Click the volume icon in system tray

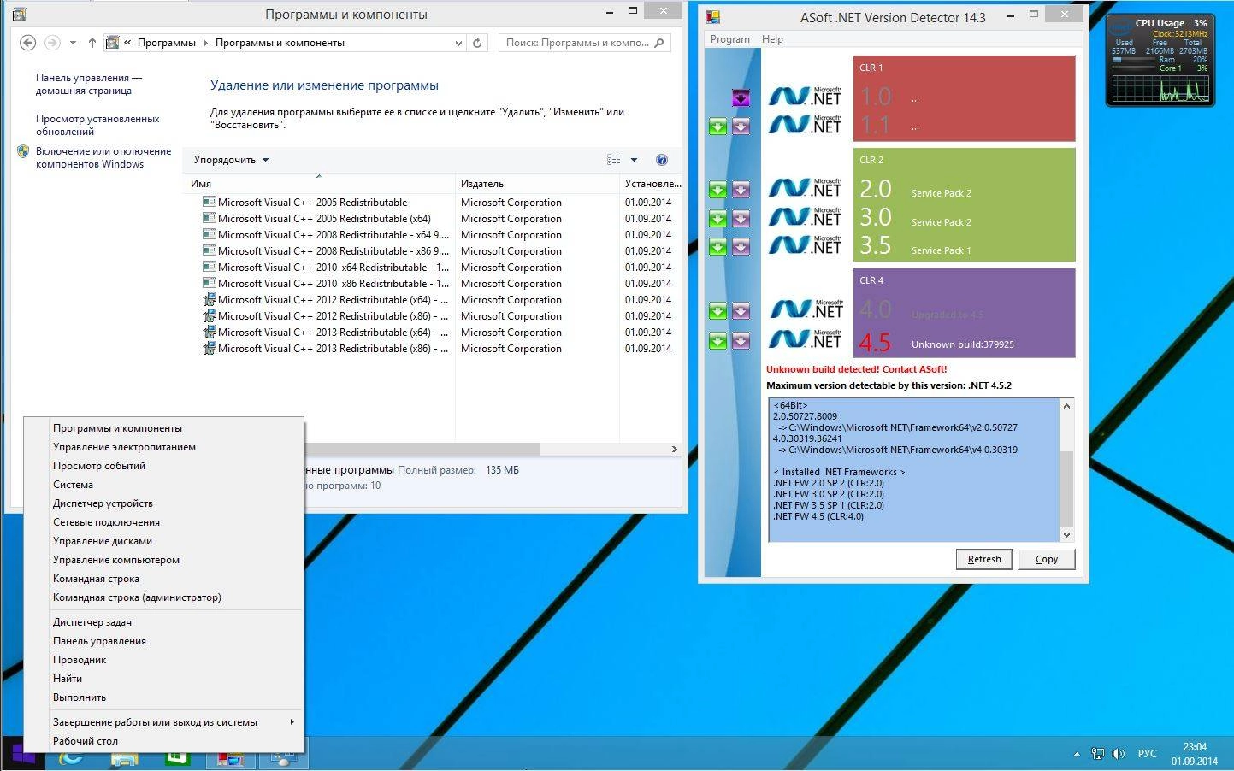click(x=1118, y=754)
